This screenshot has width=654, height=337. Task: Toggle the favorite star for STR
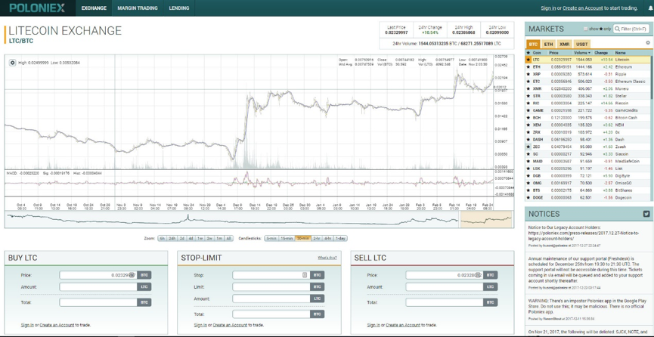point(528,96)
